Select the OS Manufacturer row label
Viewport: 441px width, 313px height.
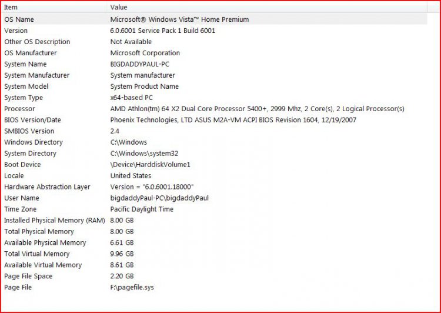pyautogui.click(x=31, y=53)
